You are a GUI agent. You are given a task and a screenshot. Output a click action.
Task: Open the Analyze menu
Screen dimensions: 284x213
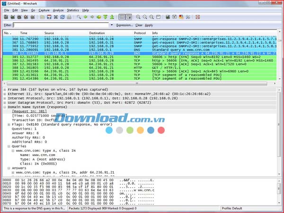click(58, 10)
